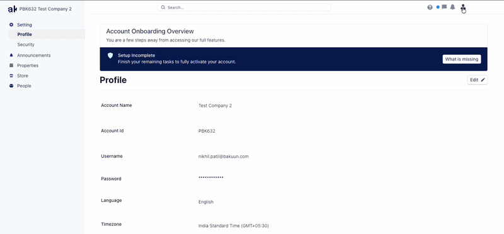Click the help question mark icon

coord(430,8)
